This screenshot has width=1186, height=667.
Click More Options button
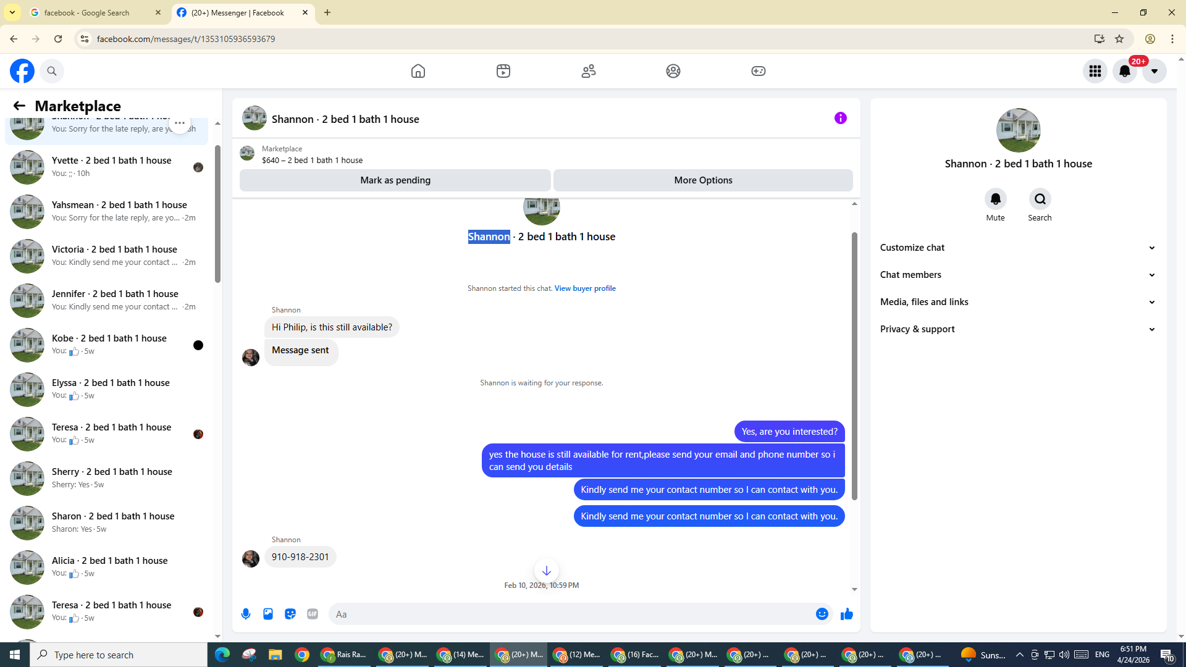point(703,180)
